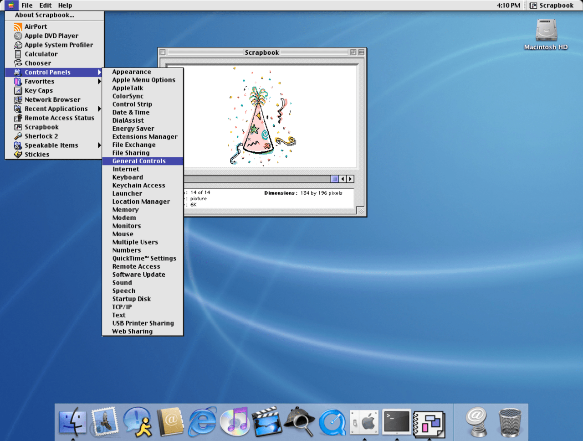Open the Trash in the dock
Image resolution: width=583 pixels, height=441 pixels.
tap(509, 422)
